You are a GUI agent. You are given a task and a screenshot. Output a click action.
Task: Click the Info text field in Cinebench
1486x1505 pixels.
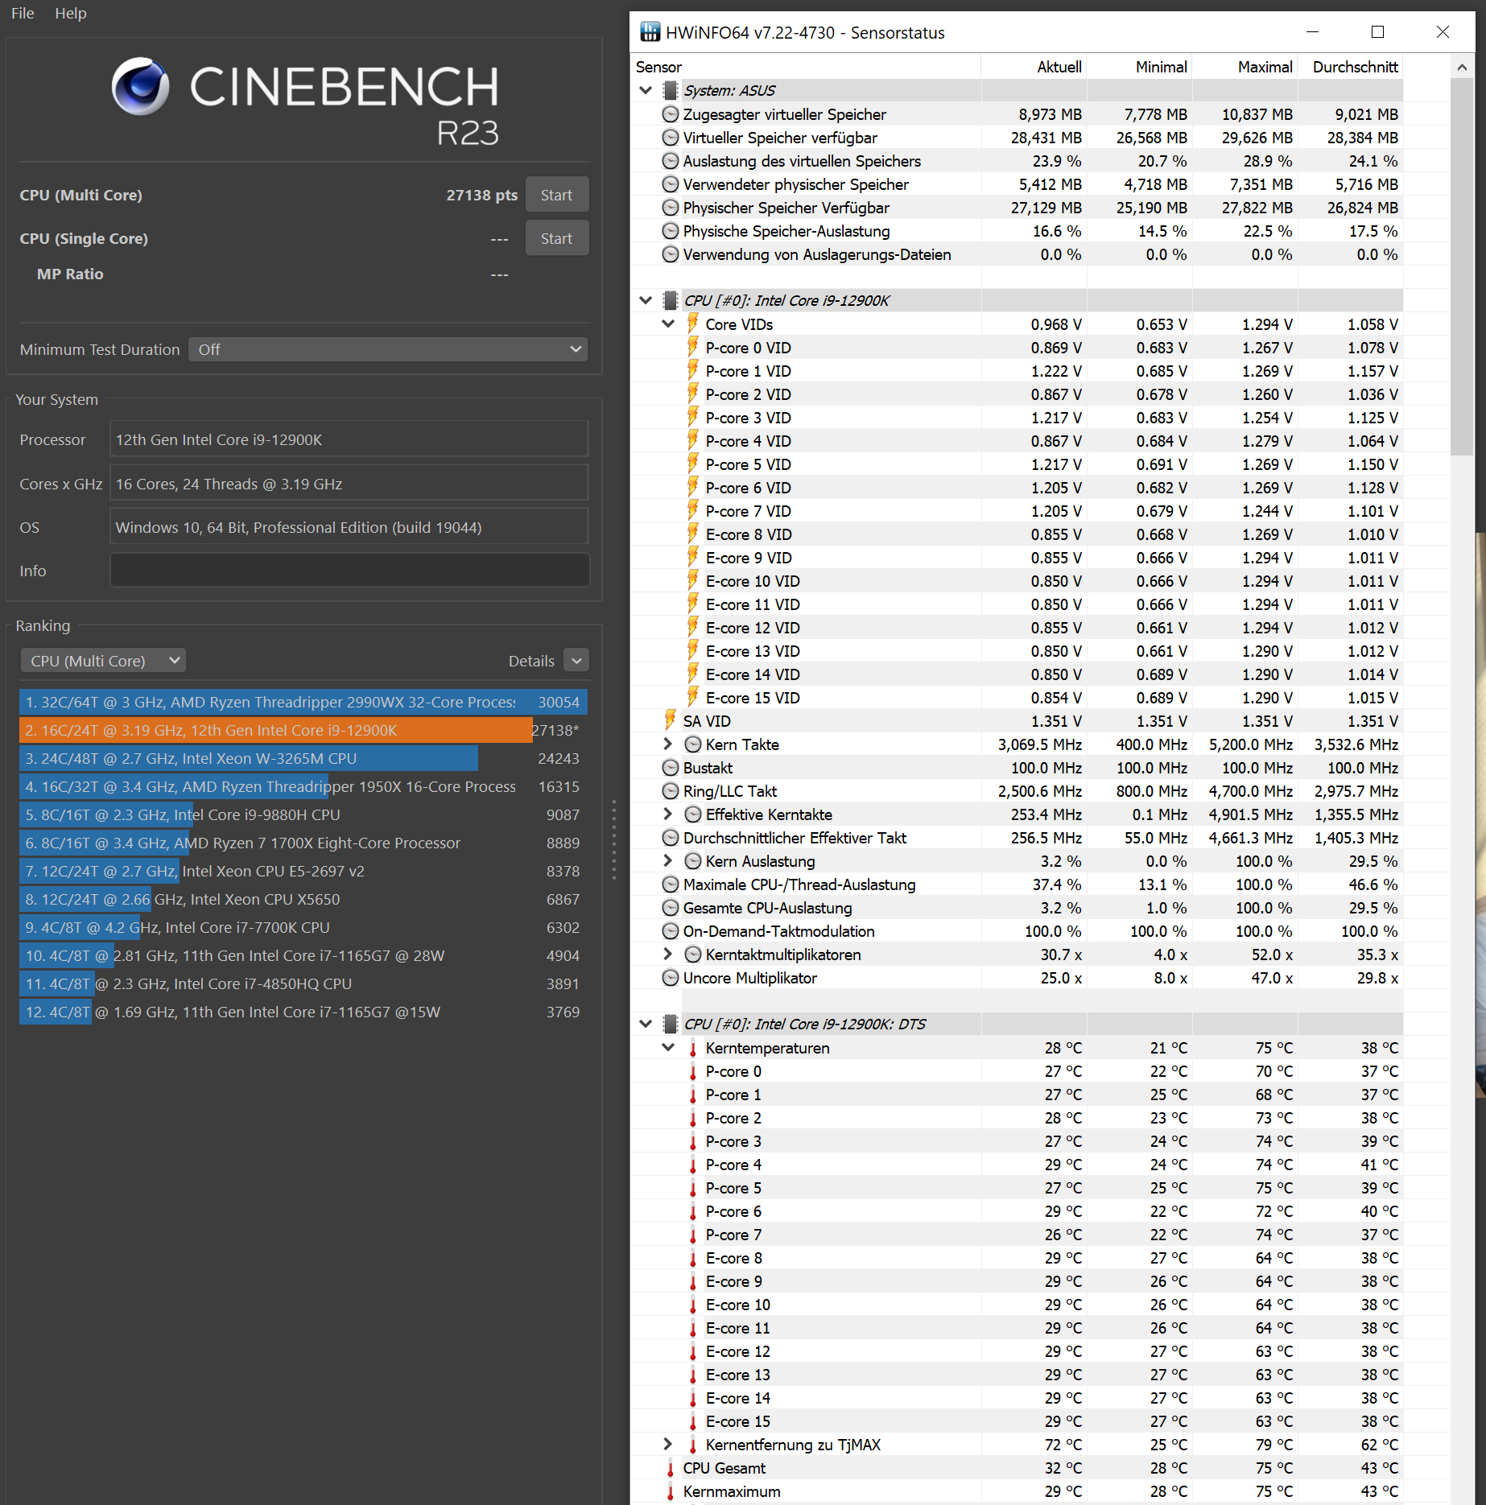pyautogui.click(x=349, y=571)
